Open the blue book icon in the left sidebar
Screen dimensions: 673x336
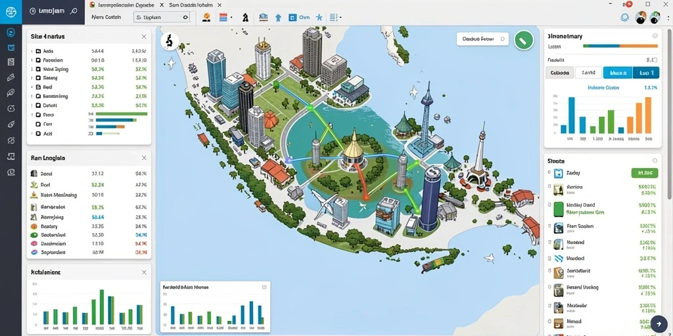[x=11, y=47]
